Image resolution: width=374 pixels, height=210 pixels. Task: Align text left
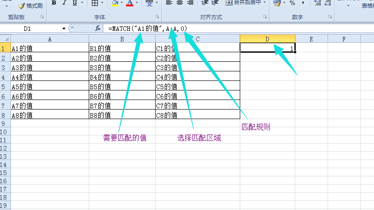point(169,3)
